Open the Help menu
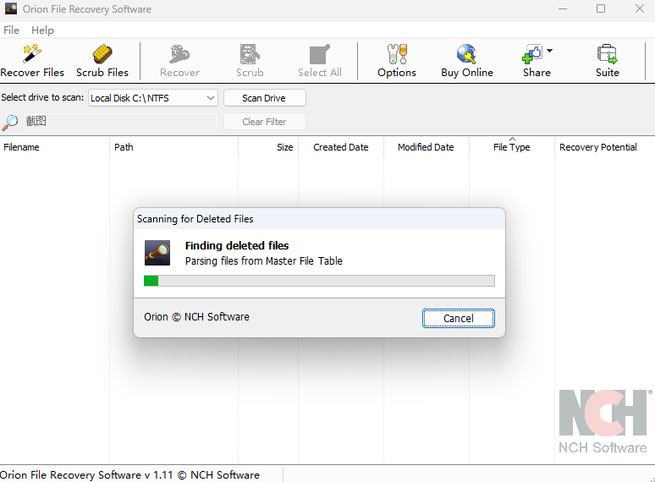The image size is (655, 482). pos(42,30)
